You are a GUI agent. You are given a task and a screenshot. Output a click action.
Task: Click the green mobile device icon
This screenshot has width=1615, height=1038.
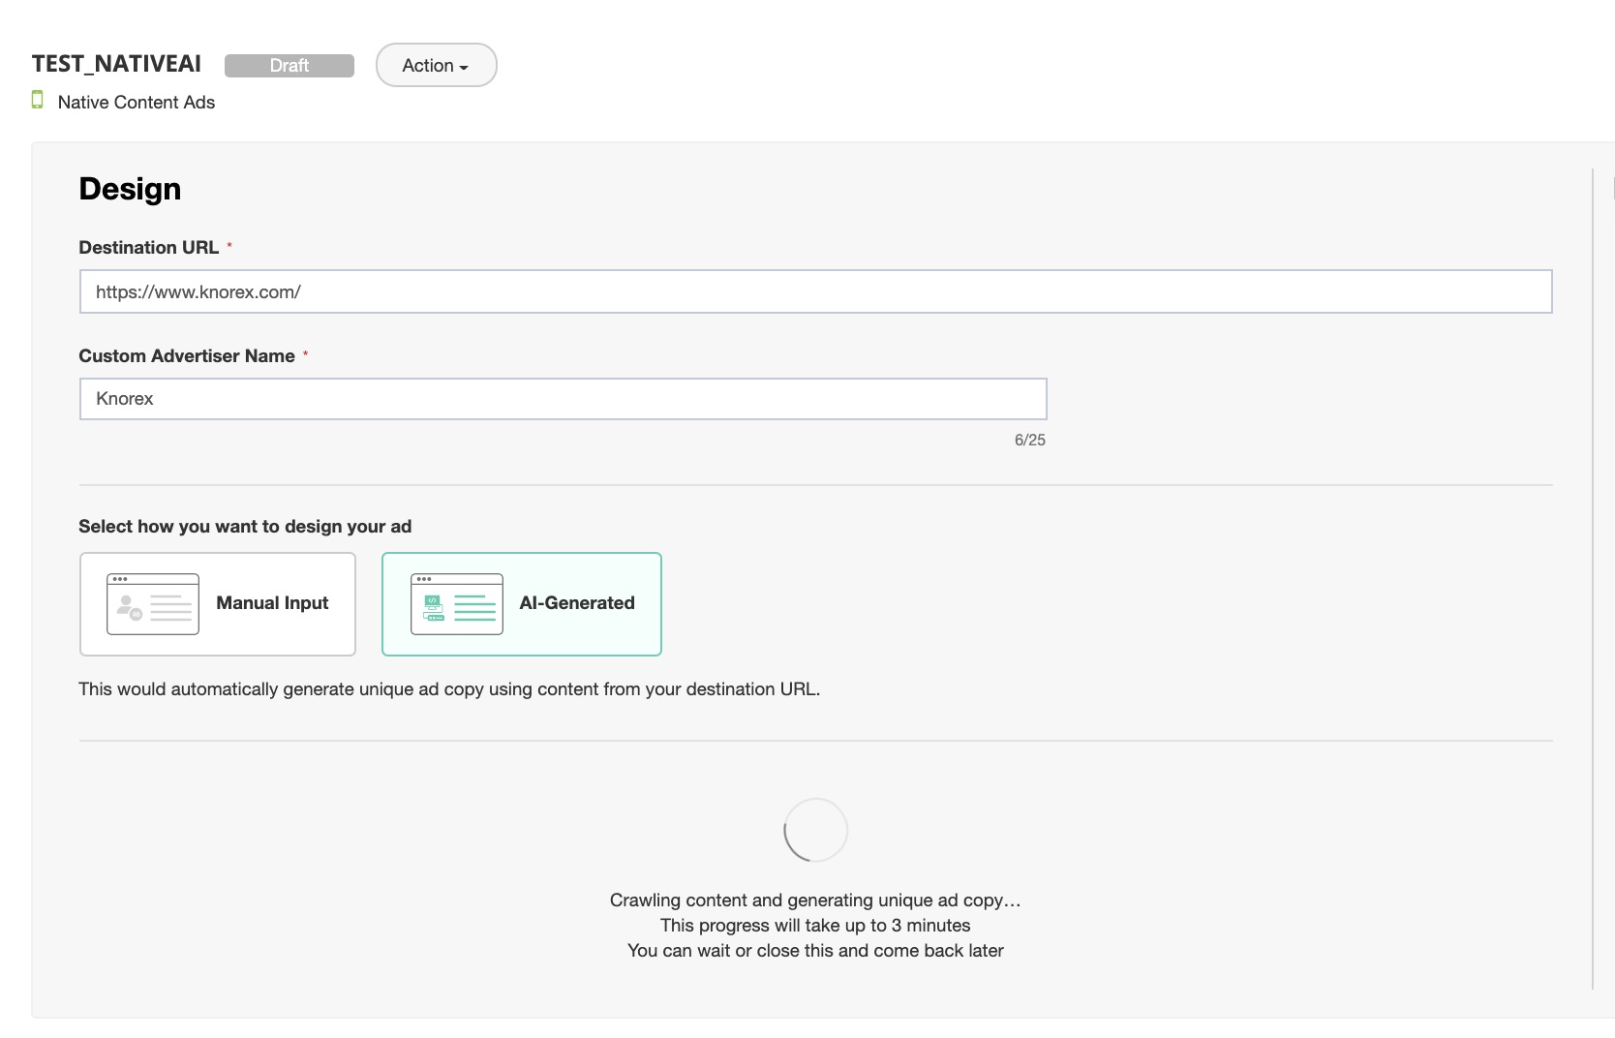[38, 100]
